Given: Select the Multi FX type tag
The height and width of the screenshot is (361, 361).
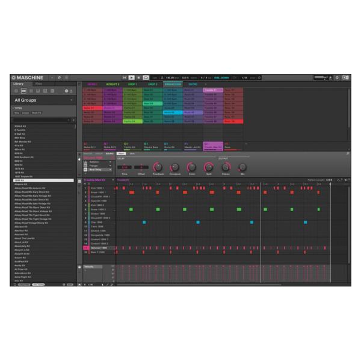Looking at the screenshot, I should (x=36, y=113).
